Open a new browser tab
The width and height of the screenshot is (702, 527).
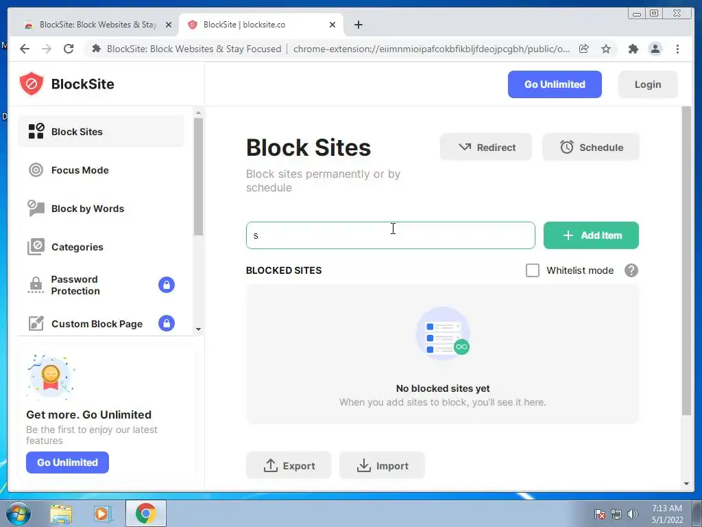tap(358, 25)
